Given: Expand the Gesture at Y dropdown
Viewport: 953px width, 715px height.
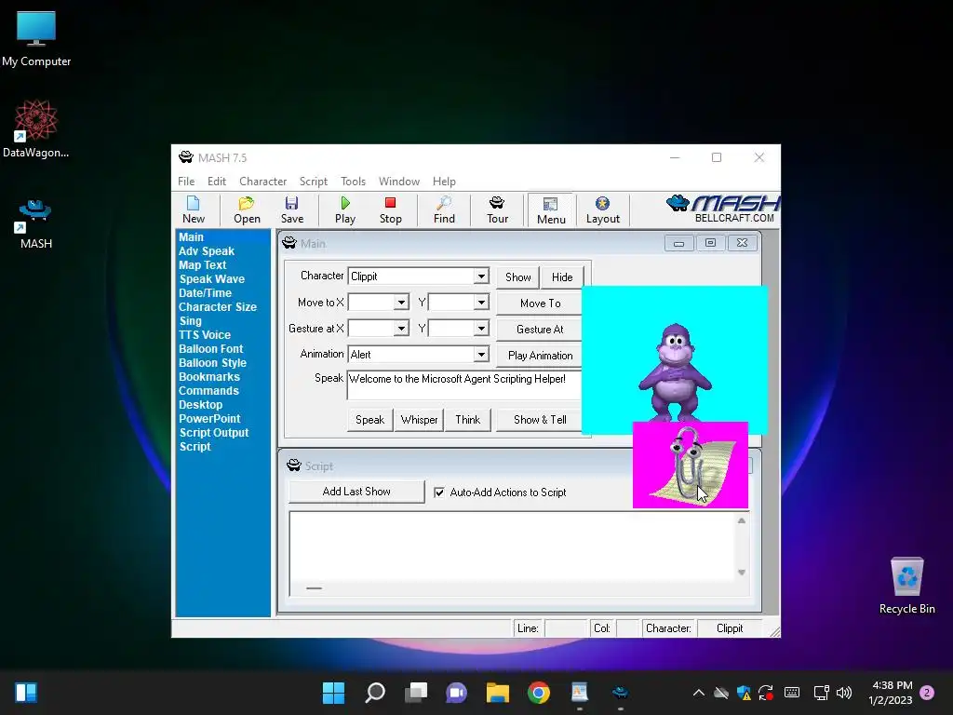Looking at the screenshot, I should click(x=481, y=329).
